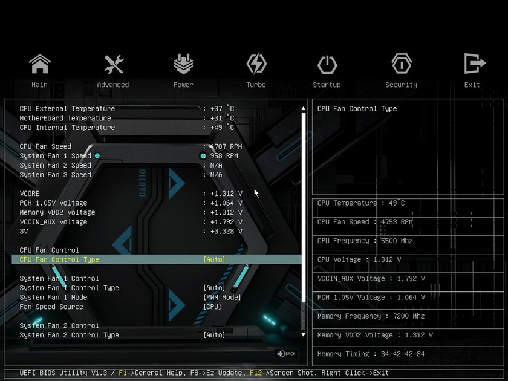Click the +3.328 V value
This screenshot has height=381, width=508.
(226, 231)
